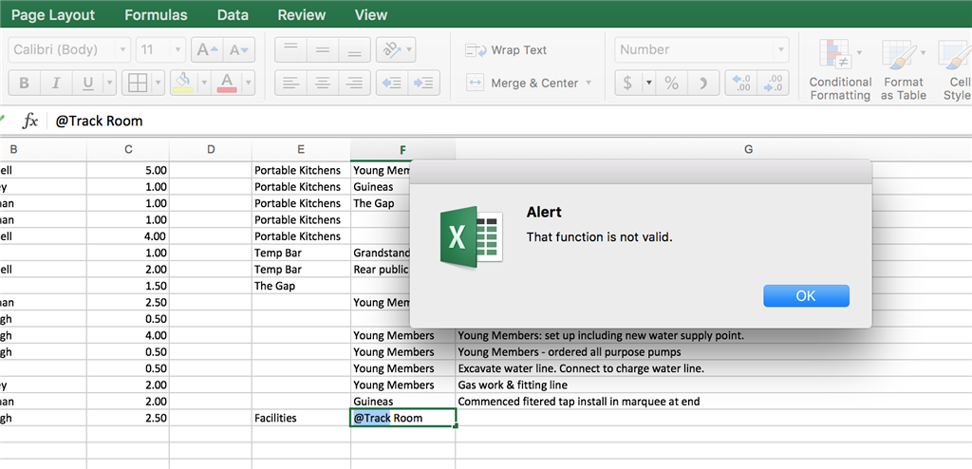972x469 pixels.
Task: Select column E header
Action: (x=301, y=149)
